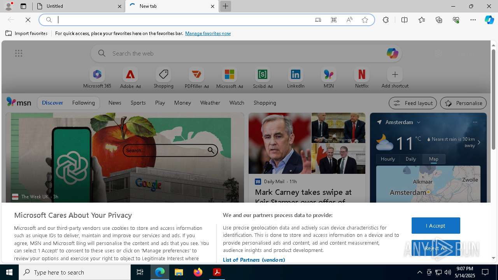
Task: Show next weather detail chevron
Action: pos(479,142)
